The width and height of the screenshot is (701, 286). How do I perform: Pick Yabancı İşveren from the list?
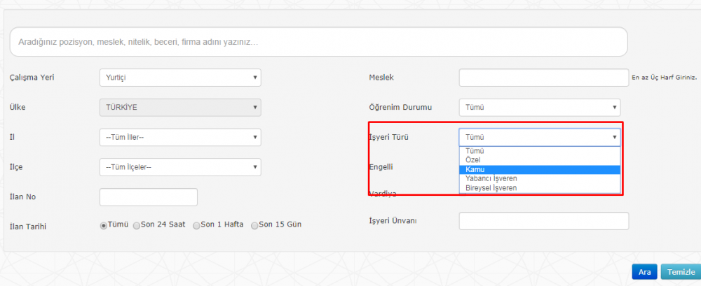[539, 178]
